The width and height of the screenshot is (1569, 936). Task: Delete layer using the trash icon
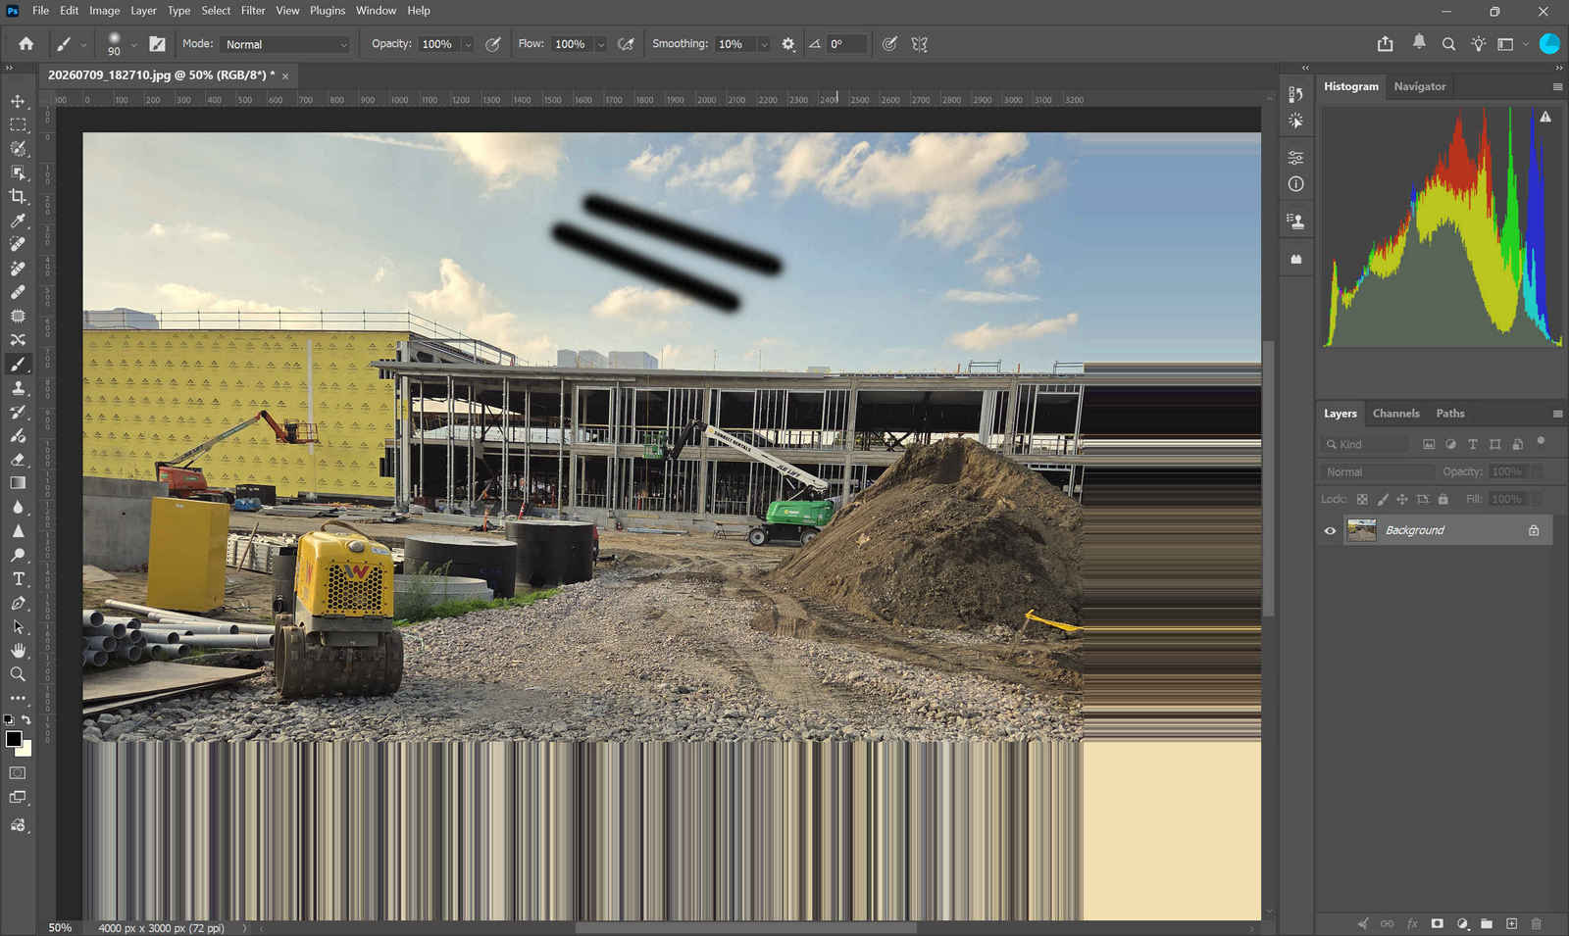point(1536,923)
